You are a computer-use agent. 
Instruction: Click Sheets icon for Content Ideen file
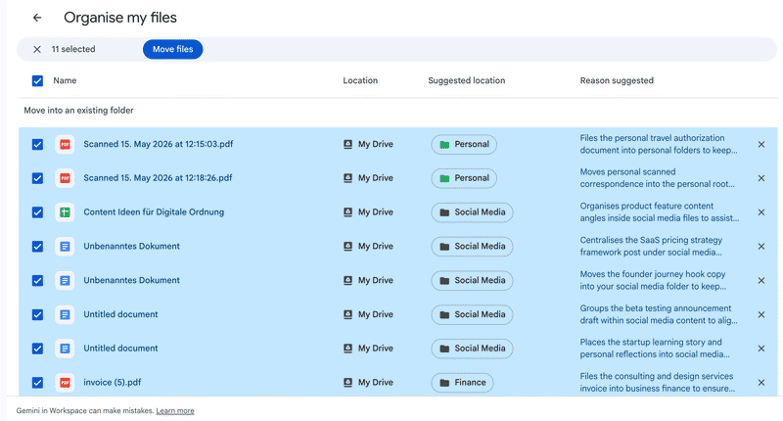tap(65, 212)
